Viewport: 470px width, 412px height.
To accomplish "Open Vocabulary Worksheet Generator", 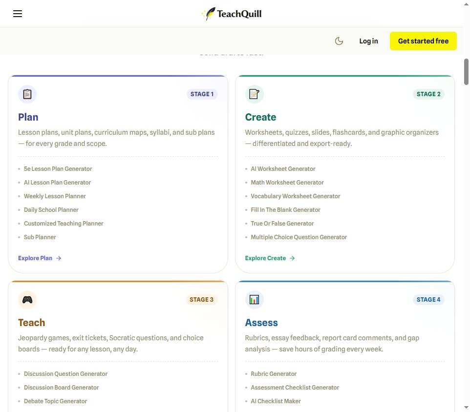I will coord(296,196).
